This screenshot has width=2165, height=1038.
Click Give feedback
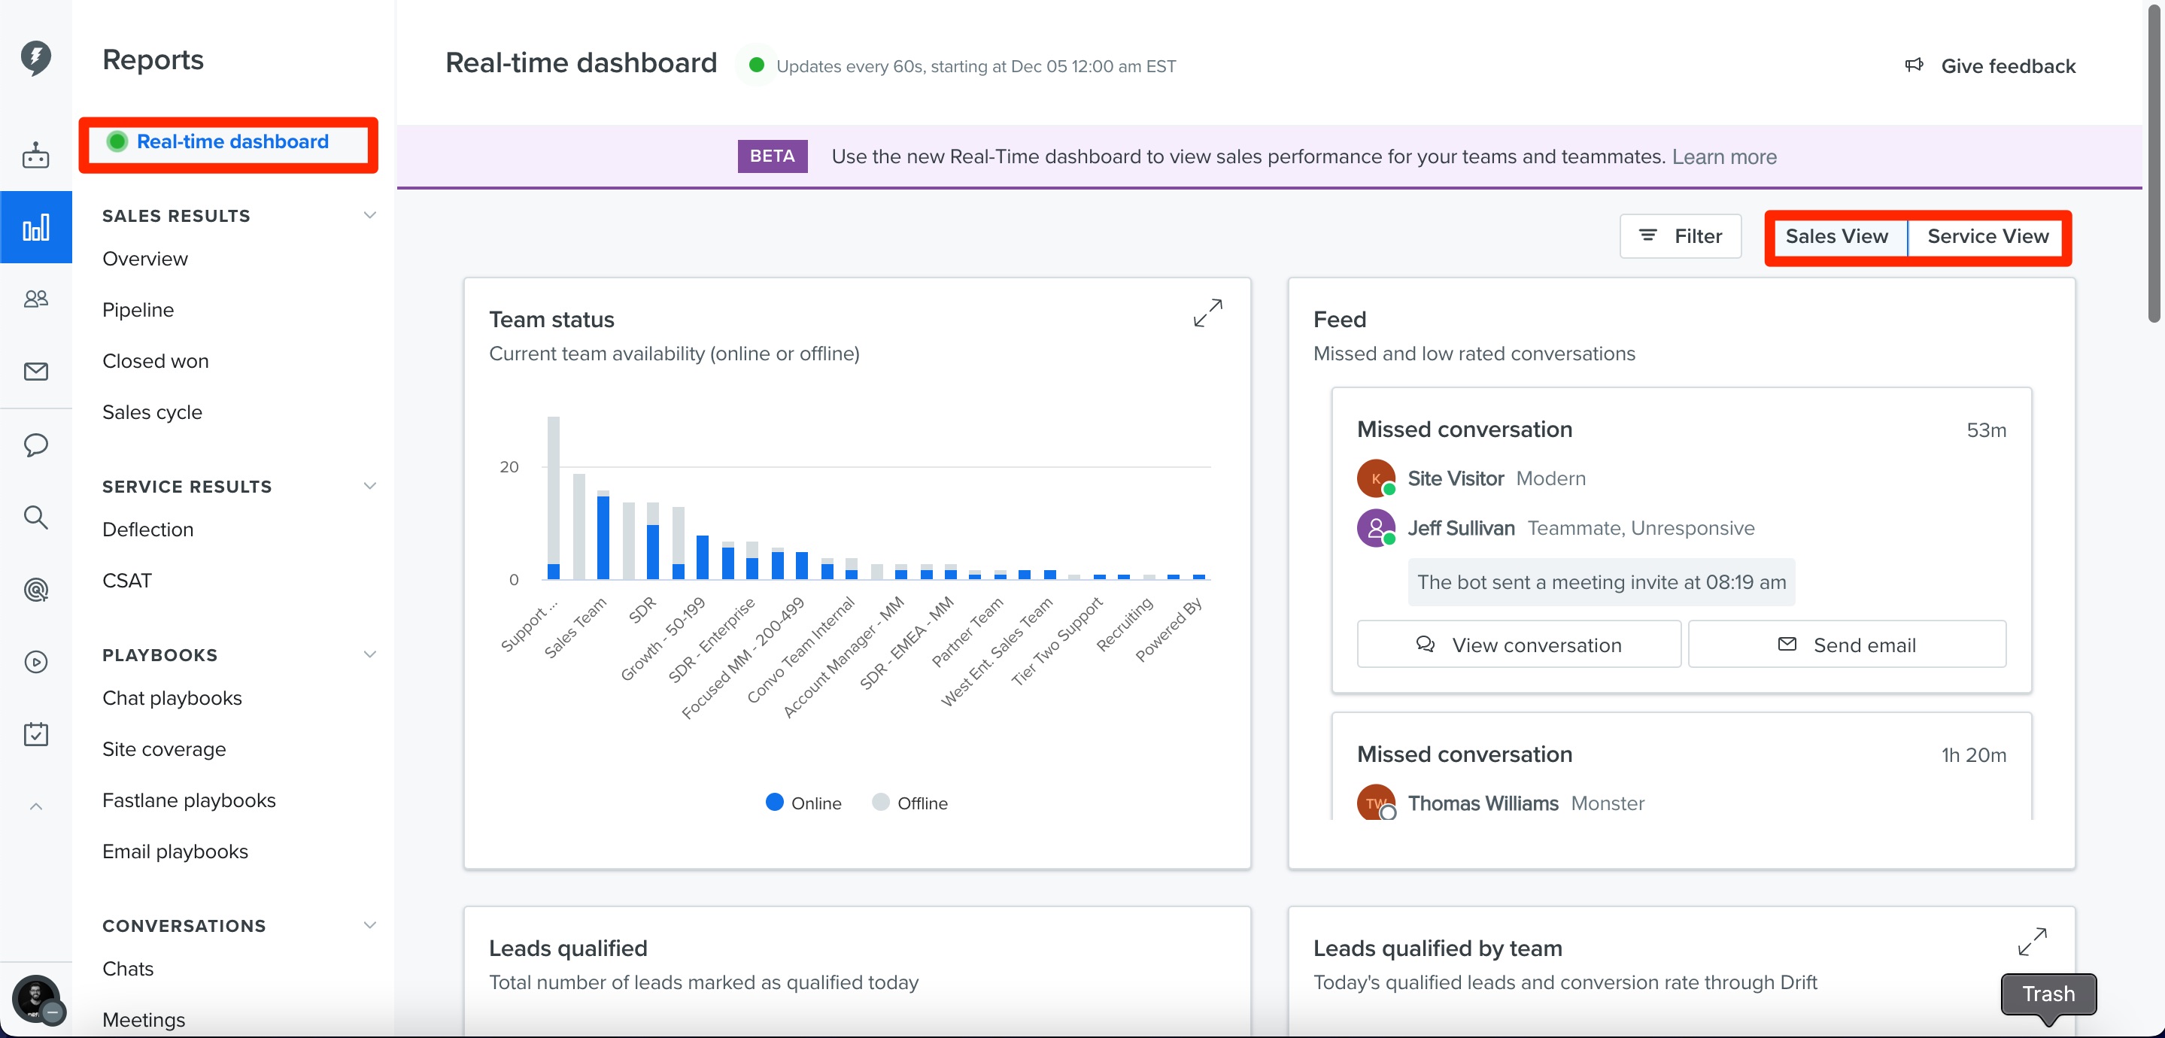(2008, 65)
